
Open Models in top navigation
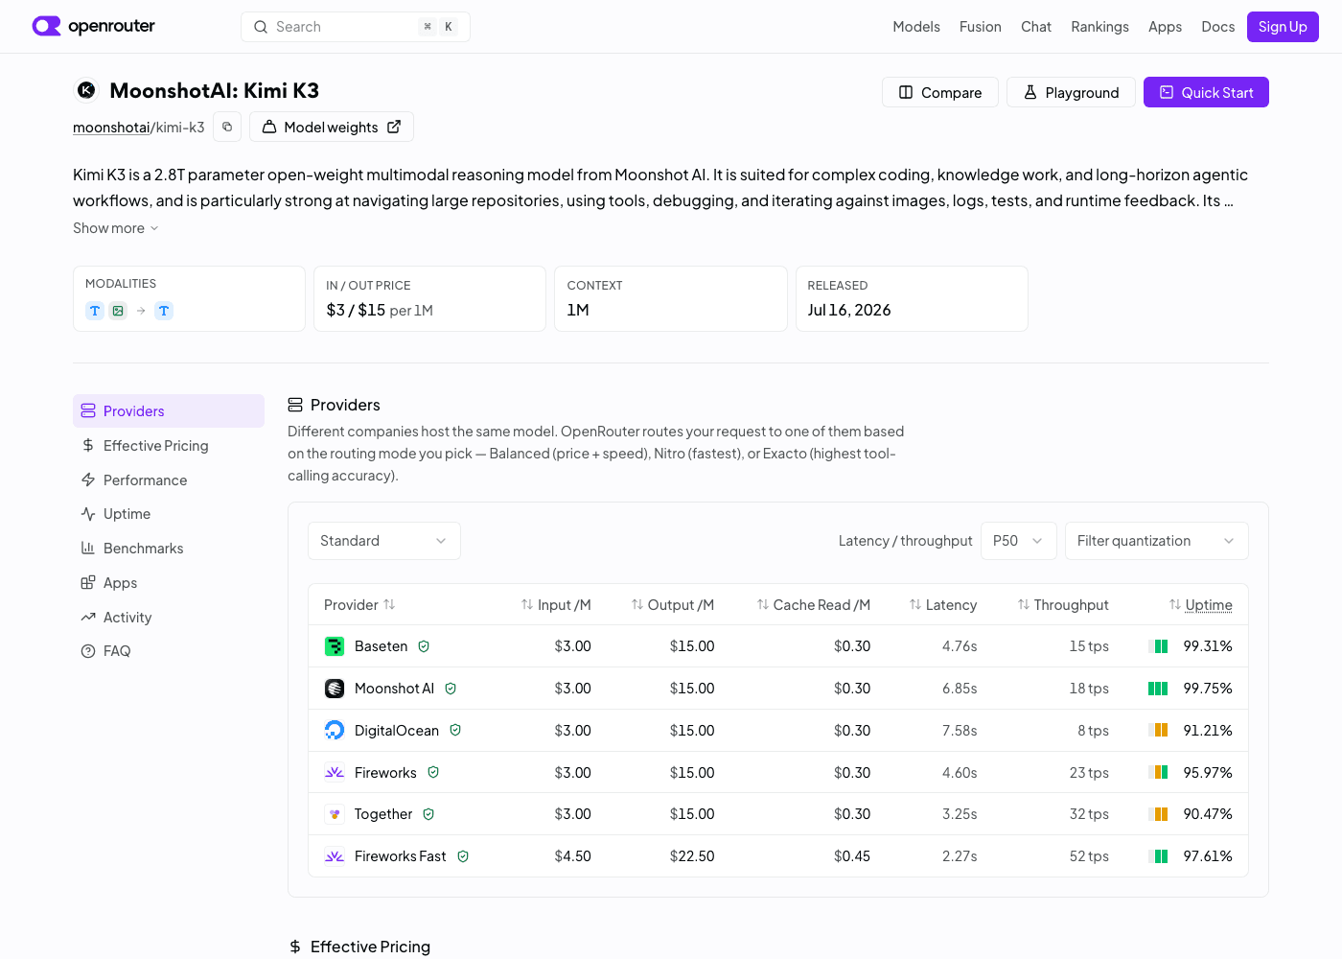916,27
